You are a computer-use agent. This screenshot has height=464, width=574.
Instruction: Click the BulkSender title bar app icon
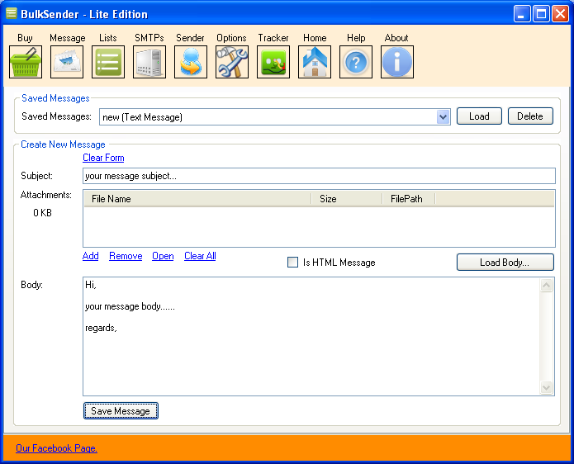click(12, 13)
